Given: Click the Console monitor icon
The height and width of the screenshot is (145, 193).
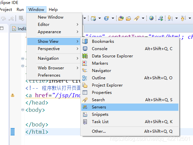Looking at the screenshot, I should pos(85,49).
